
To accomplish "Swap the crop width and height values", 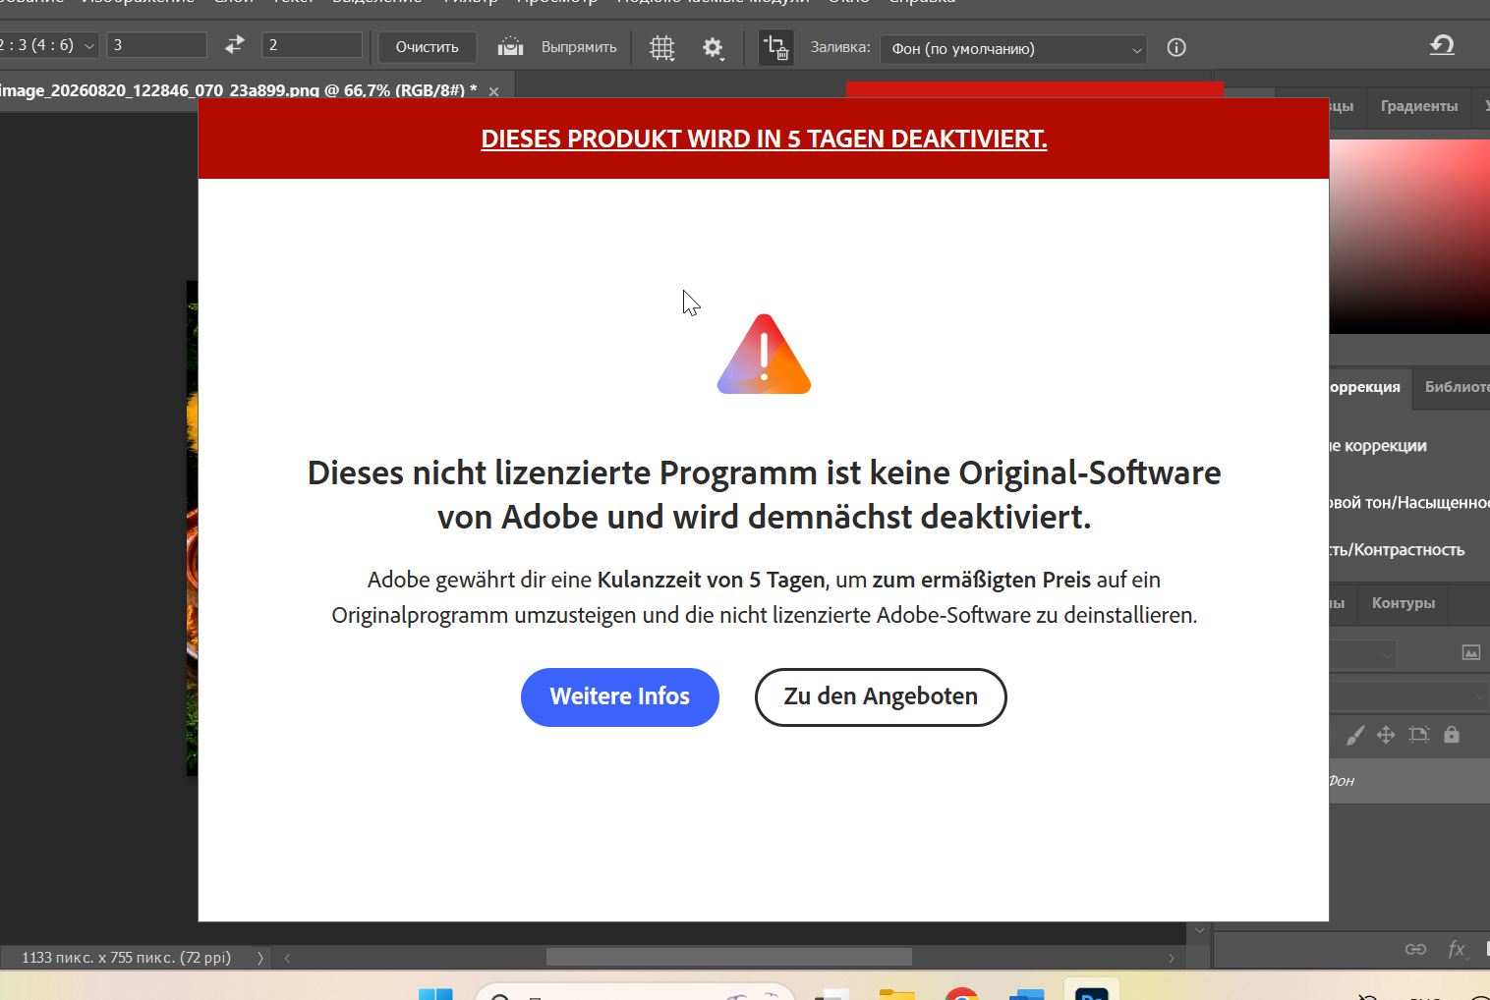I will [x=234, y=45].
